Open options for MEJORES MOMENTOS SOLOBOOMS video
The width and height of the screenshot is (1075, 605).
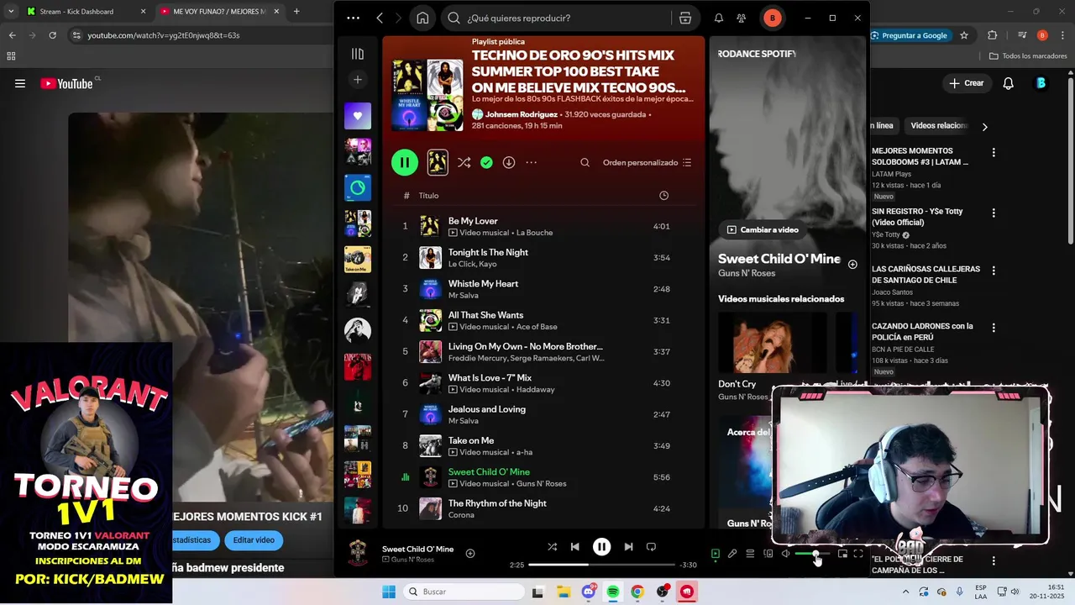(994, 153)
